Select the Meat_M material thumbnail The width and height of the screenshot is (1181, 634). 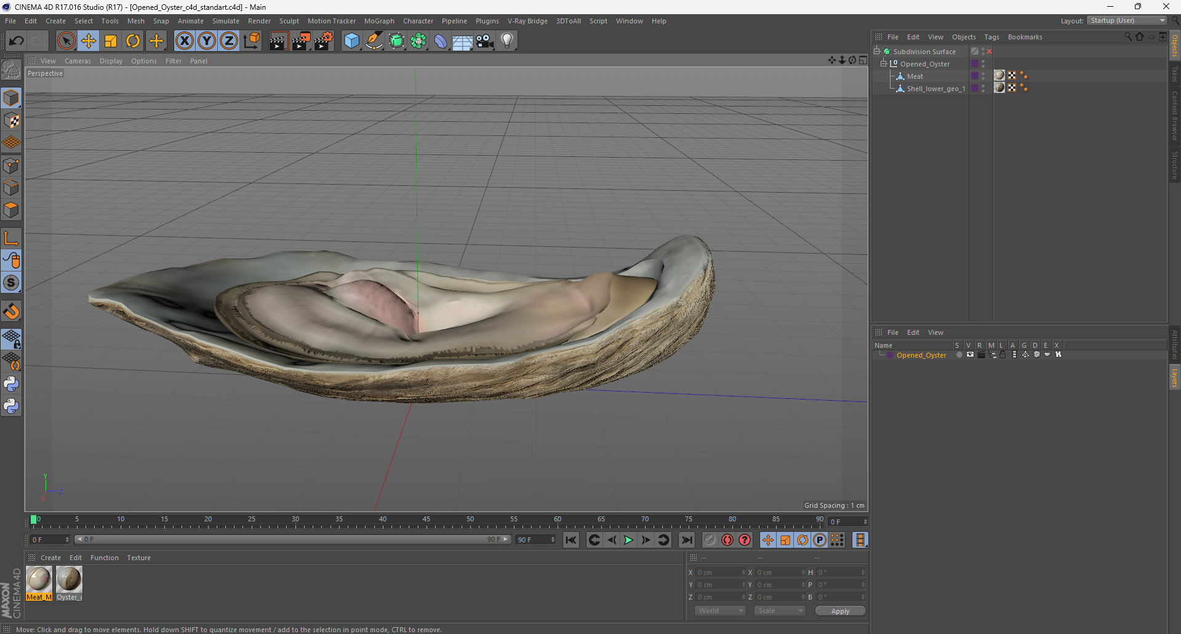(39, 584)
